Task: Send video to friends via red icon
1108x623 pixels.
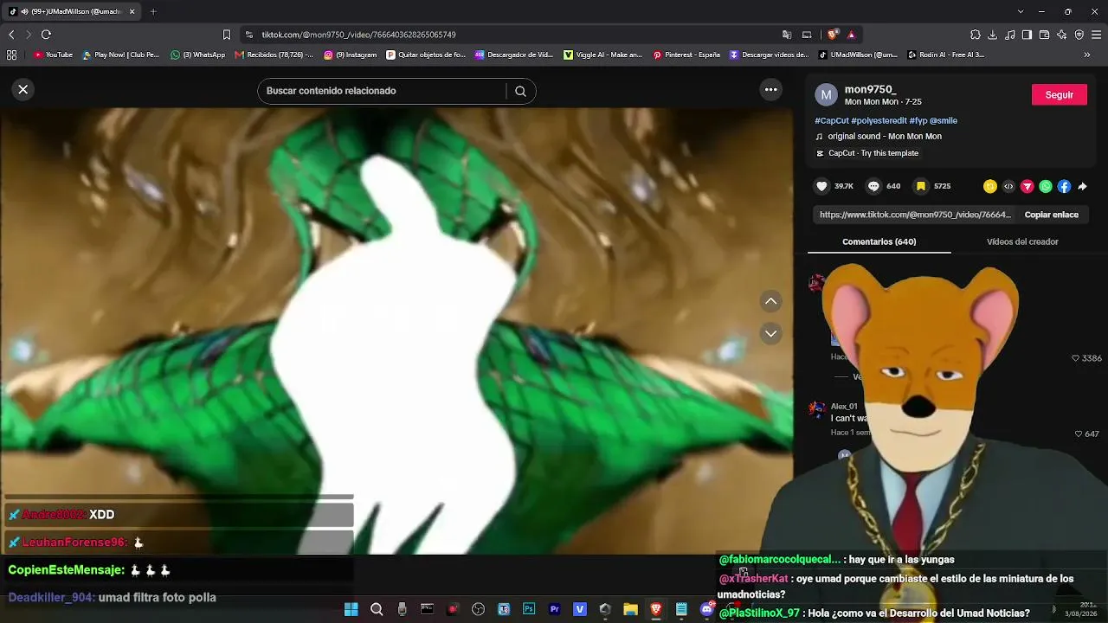Action: tap(1027, 186)
